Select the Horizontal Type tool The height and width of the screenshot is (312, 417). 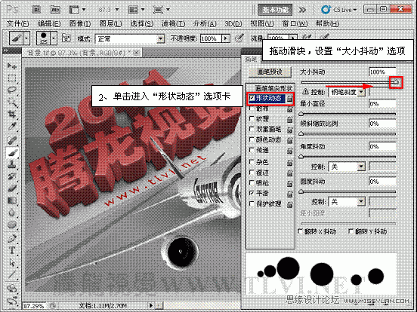point(11,250)
